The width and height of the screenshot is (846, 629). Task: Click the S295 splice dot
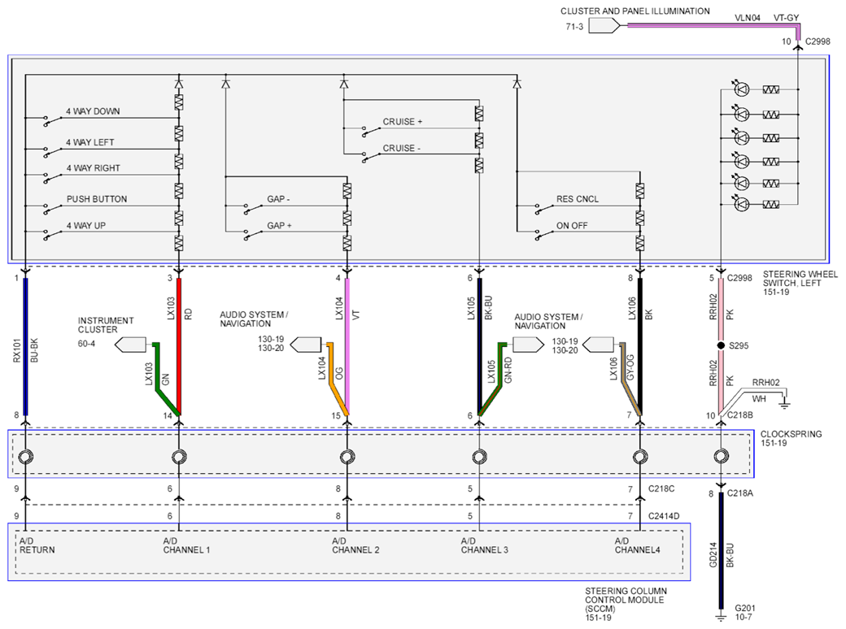[x=721, y=345]
